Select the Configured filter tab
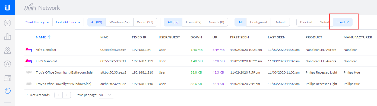The height and width of the screenshot is (106, 377). (x=258, y=22)
